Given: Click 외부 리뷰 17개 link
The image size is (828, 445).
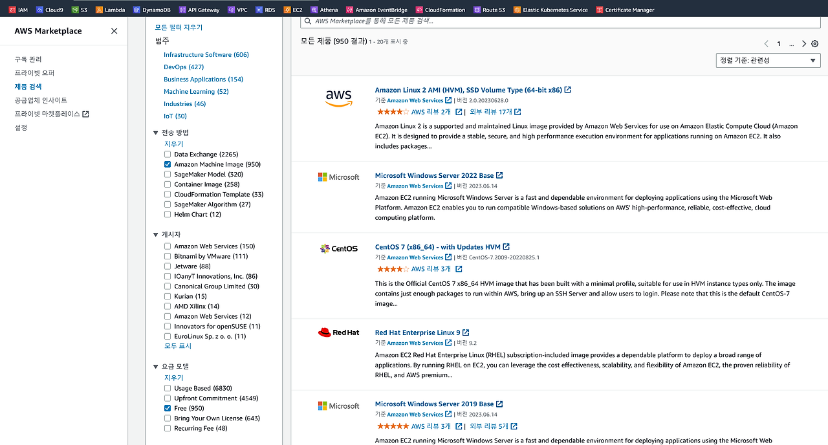Looking at the screenshot, I should coord(491,112).
